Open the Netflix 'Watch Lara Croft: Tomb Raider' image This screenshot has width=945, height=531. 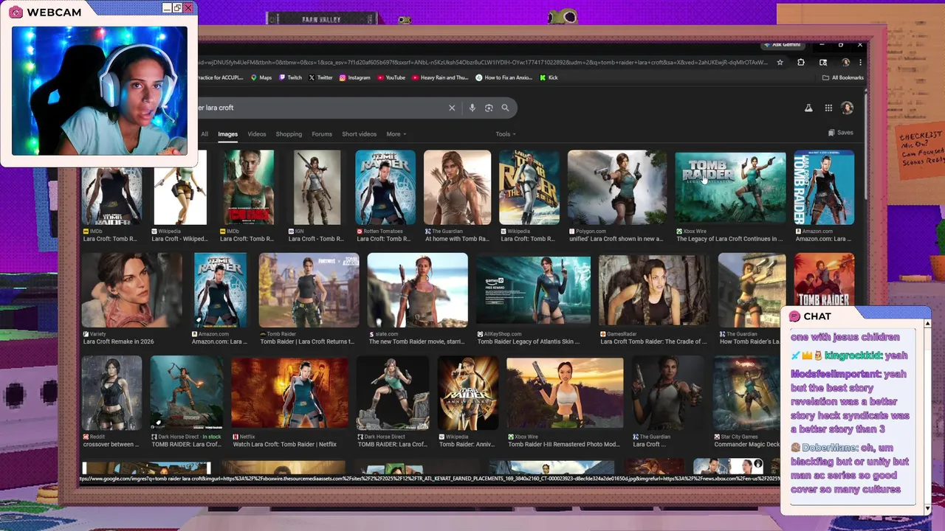[x=289, y=393]
